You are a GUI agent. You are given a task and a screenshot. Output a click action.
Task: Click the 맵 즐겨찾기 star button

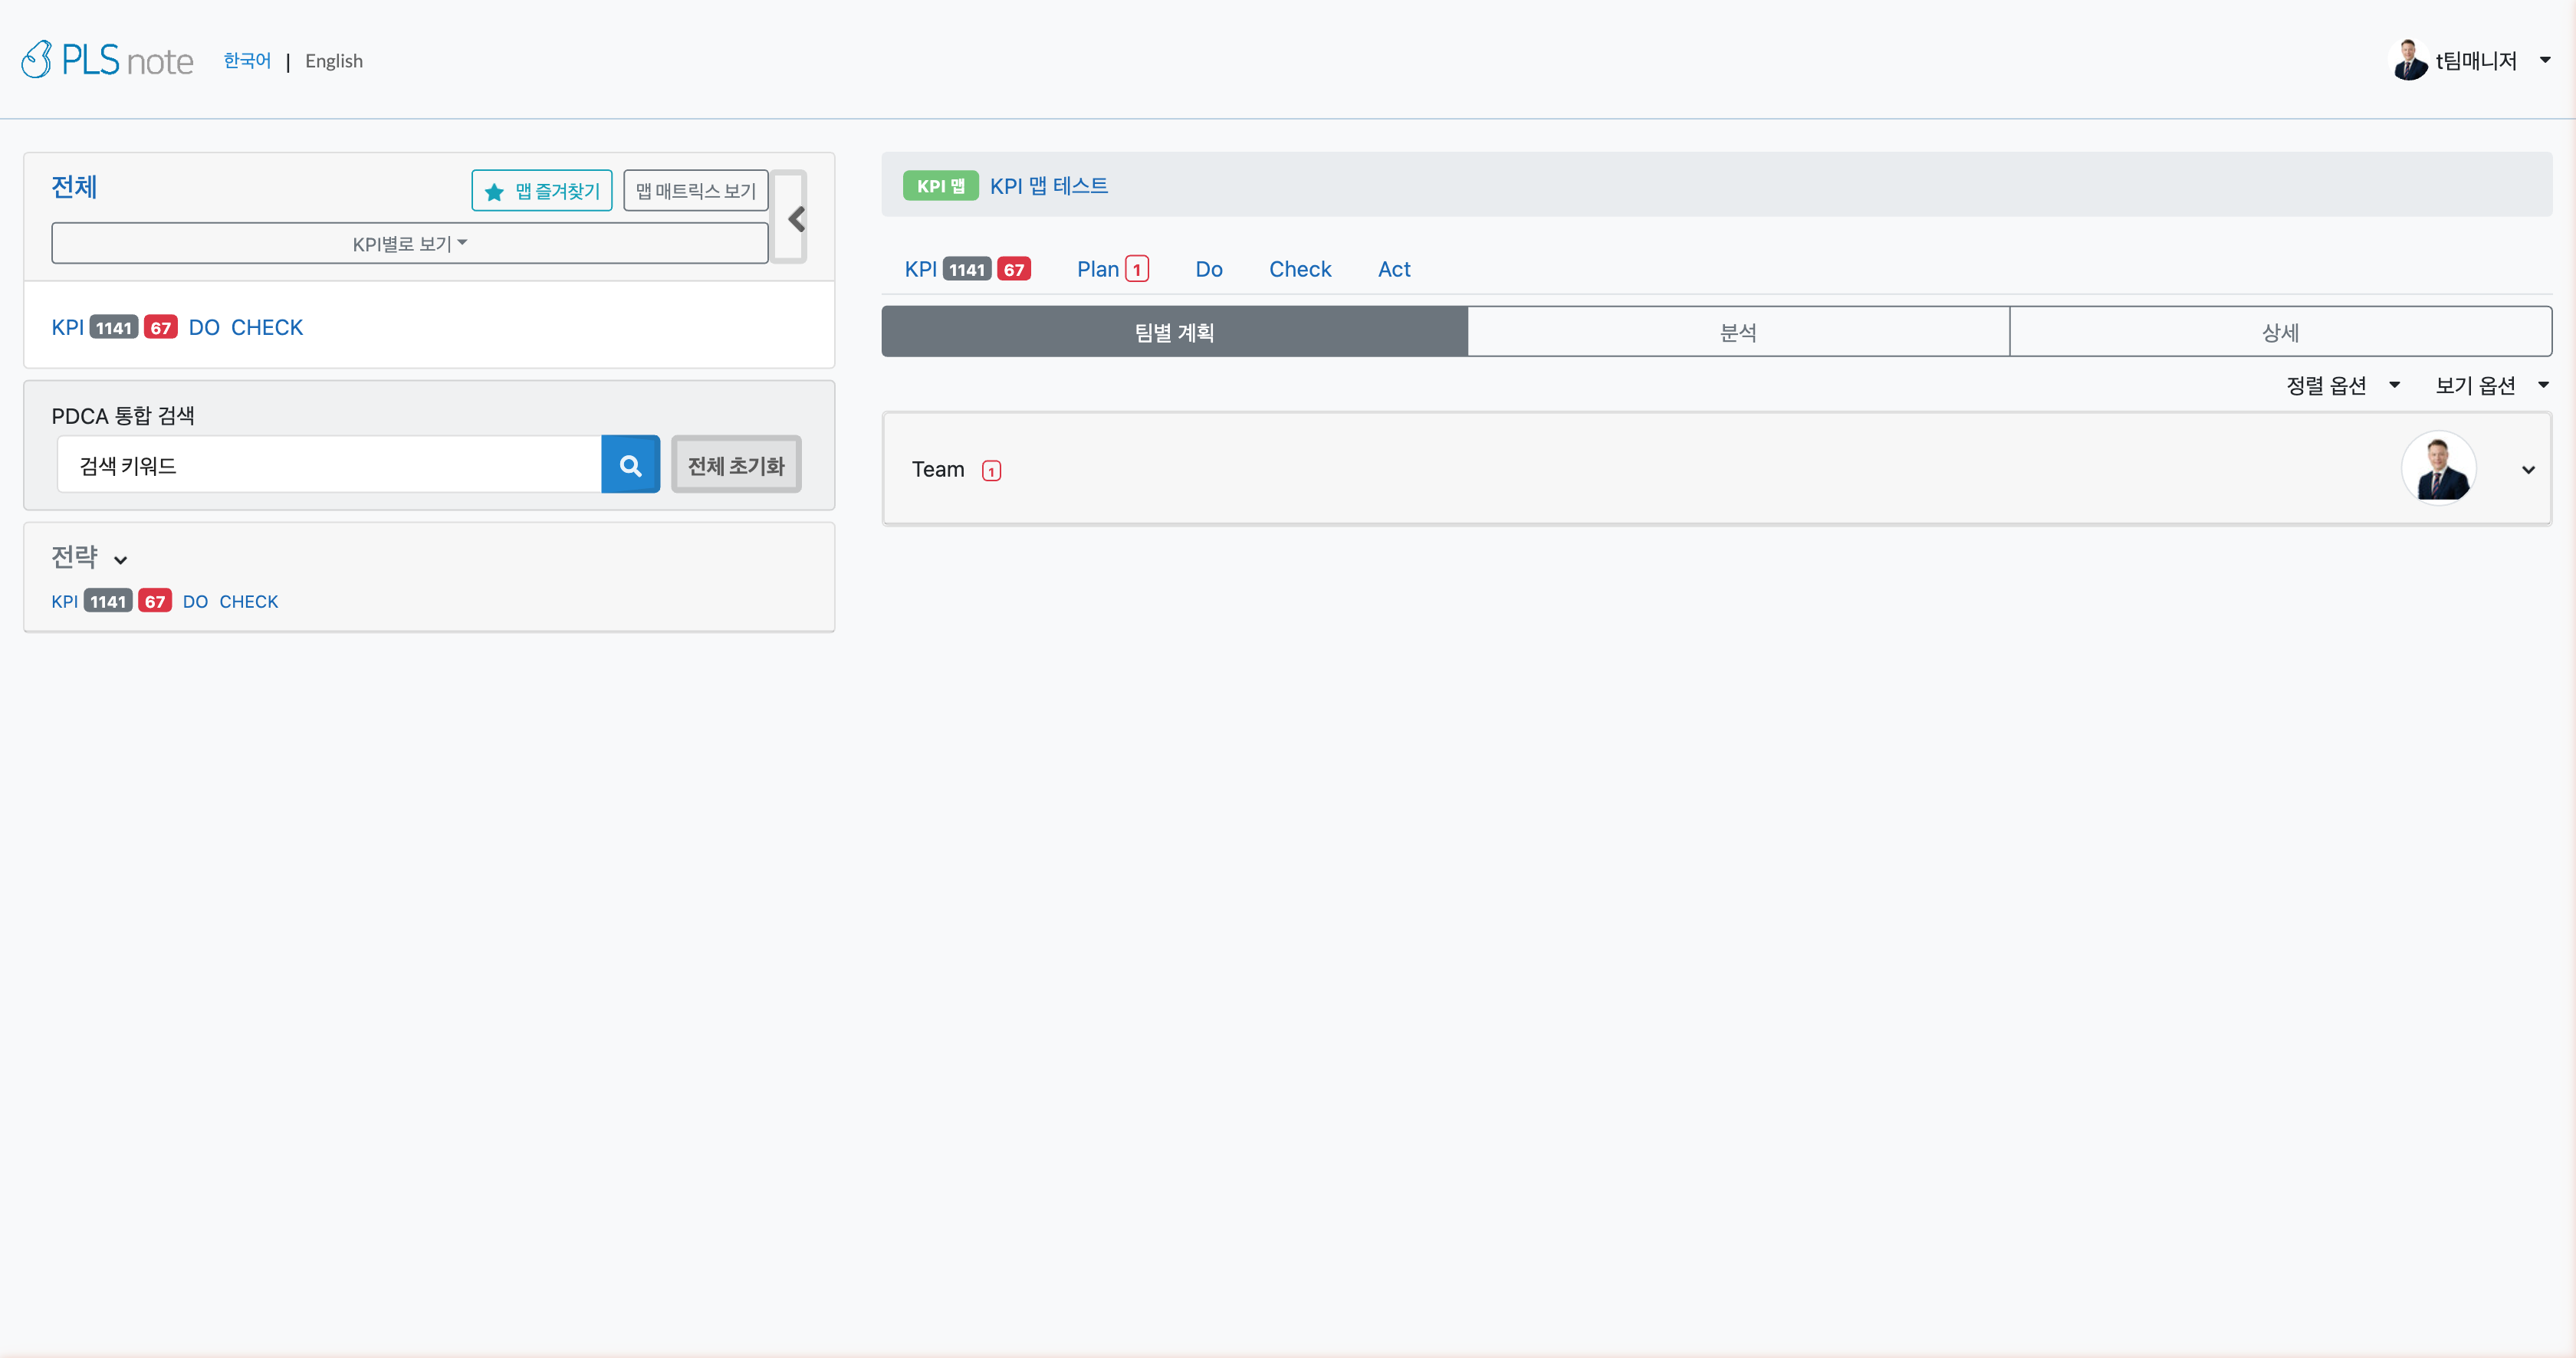pos(542,191)
